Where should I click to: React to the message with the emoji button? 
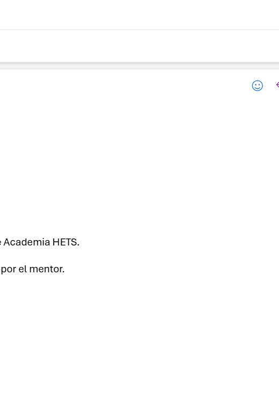[x=257, y=85]
